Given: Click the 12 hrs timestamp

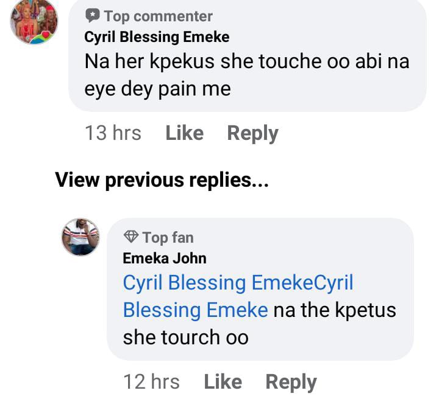Looking at the screenshot, I should coord(151,382).
